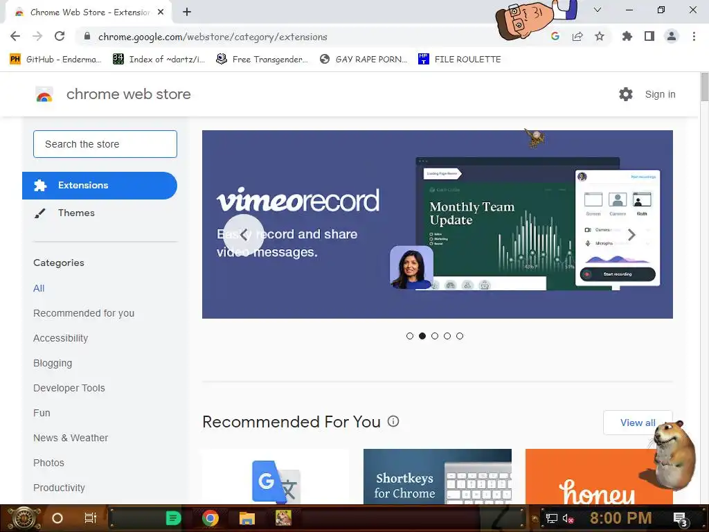Open the FILE ROULETTE bookmark

(x=460, y=60)
